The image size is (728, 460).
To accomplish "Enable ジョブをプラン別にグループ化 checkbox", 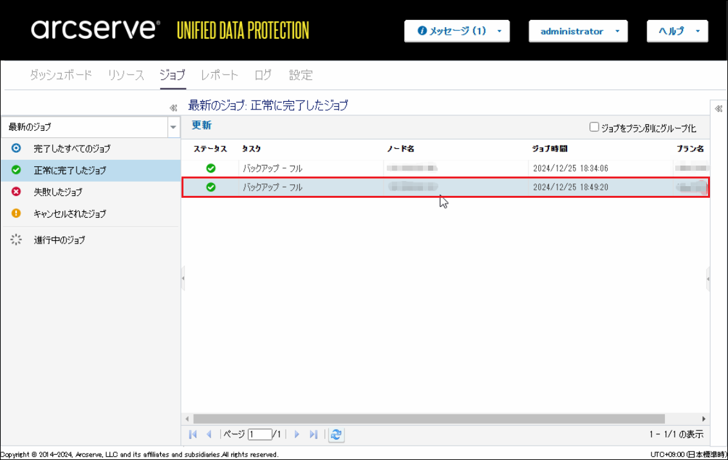I will (x=594, y=128).
